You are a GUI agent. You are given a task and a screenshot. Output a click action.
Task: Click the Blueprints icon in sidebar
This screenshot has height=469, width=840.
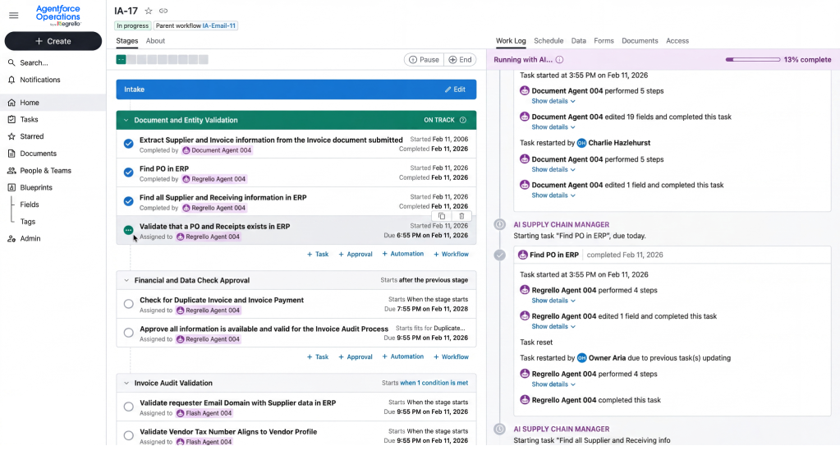click(11, 187)
